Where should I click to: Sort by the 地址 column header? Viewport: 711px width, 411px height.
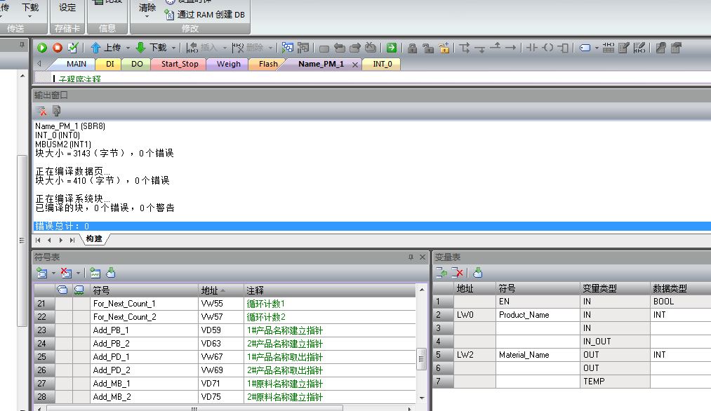pyautogui.click(x=220, y=290)
